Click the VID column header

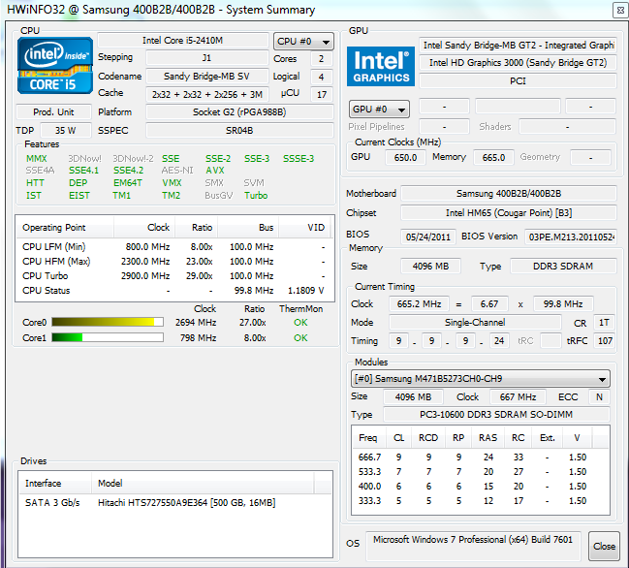click(x=304, y=228)
